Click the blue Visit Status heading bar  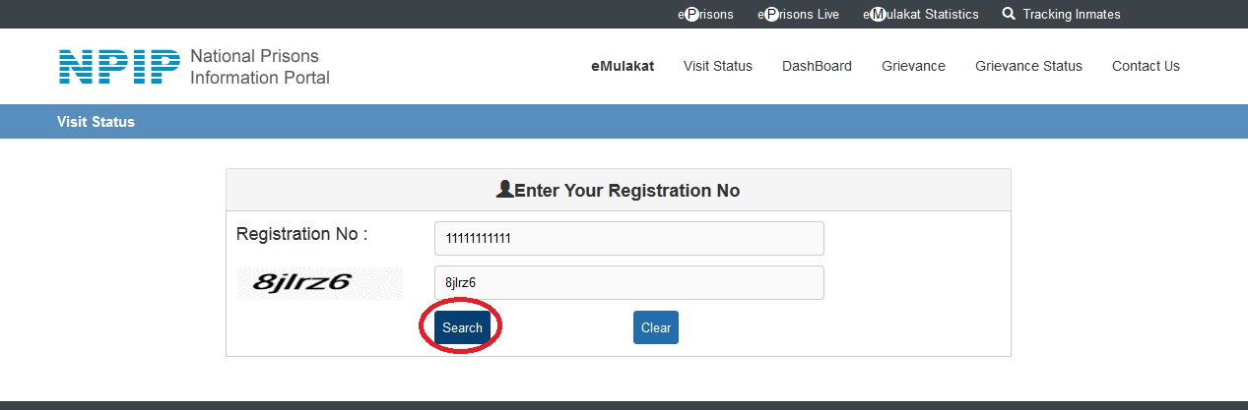pyautogui.click(x=624, y=122)
